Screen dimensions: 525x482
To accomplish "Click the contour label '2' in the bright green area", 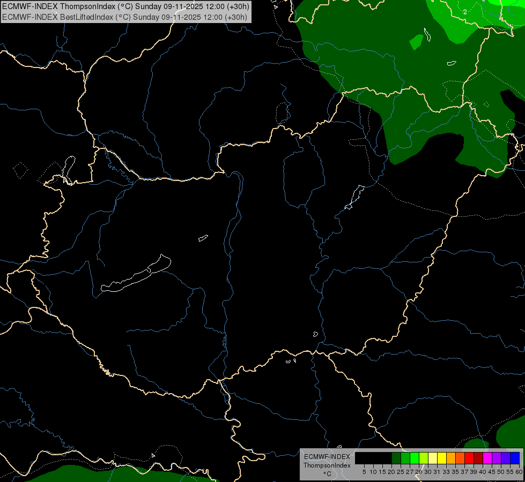I will pyautogui.click(x=465, y=12).
